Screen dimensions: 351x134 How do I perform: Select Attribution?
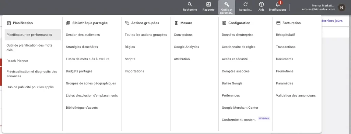click(x=182, y=59)
